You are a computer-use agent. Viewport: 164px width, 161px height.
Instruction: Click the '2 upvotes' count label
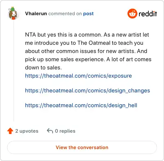point(27,131)
